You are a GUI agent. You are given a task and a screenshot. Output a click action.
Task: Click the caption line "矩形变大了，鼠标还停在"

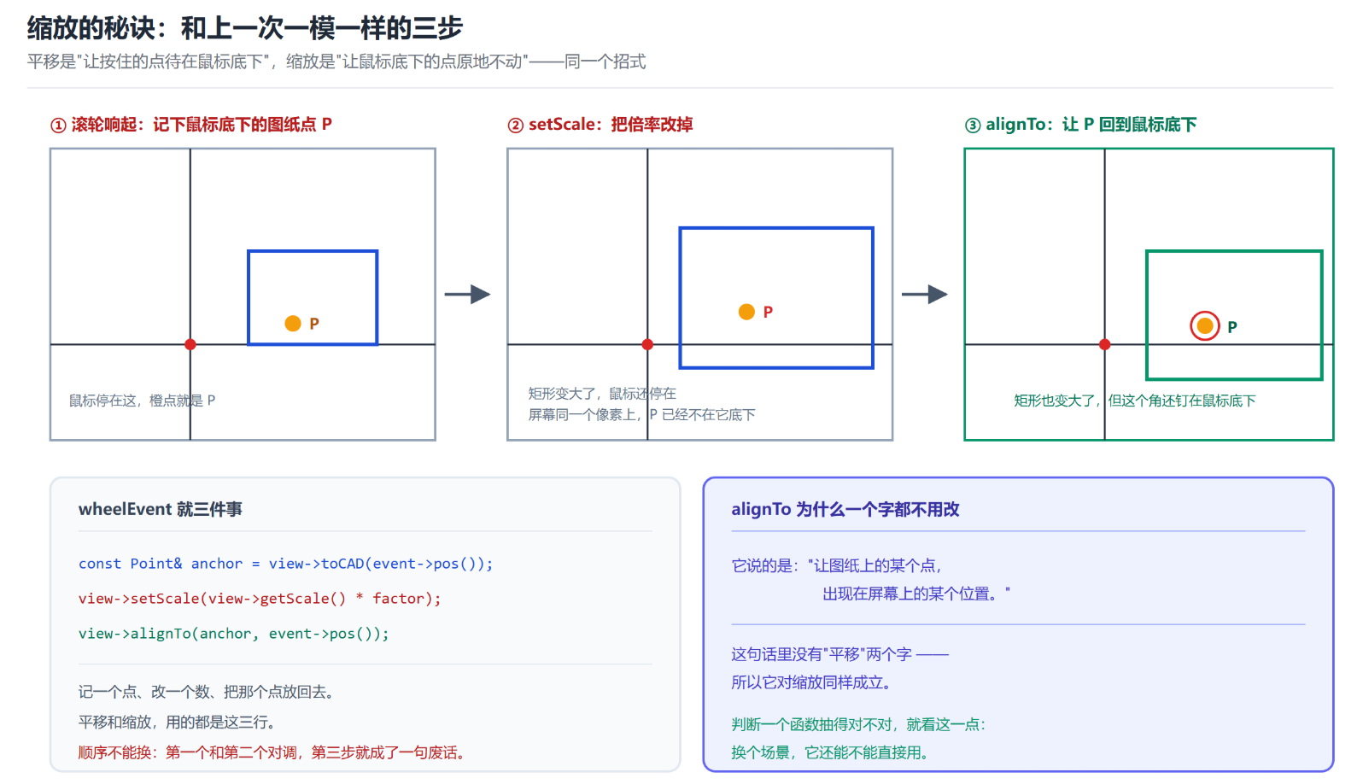click(602, 394)
